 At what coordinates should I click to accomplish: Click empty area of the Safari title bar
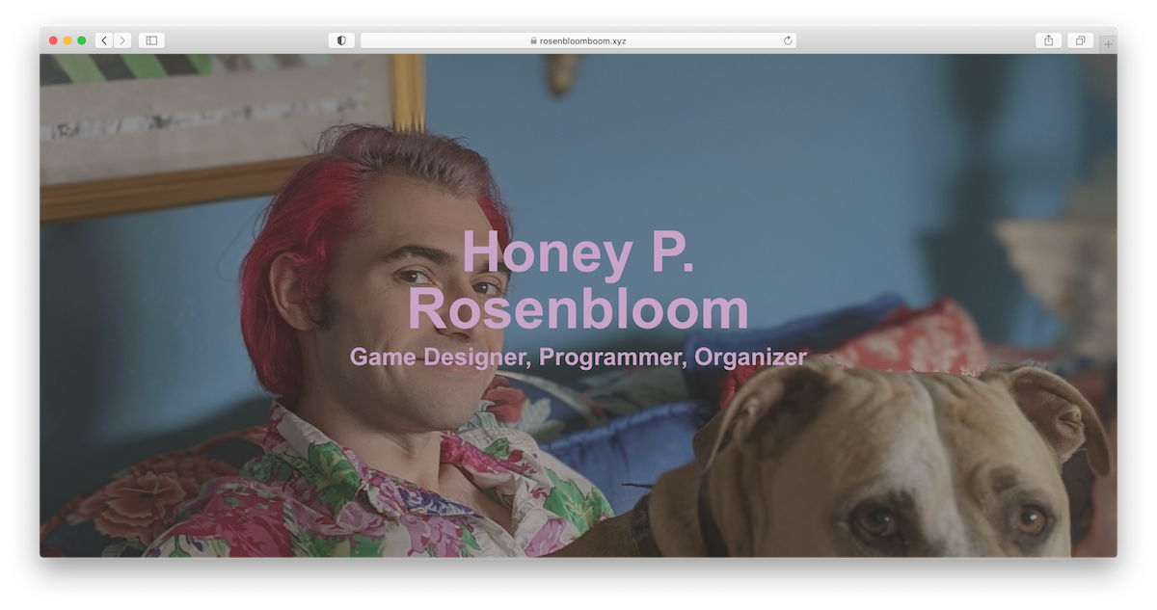pyautogui.click(x=241, y=40)
